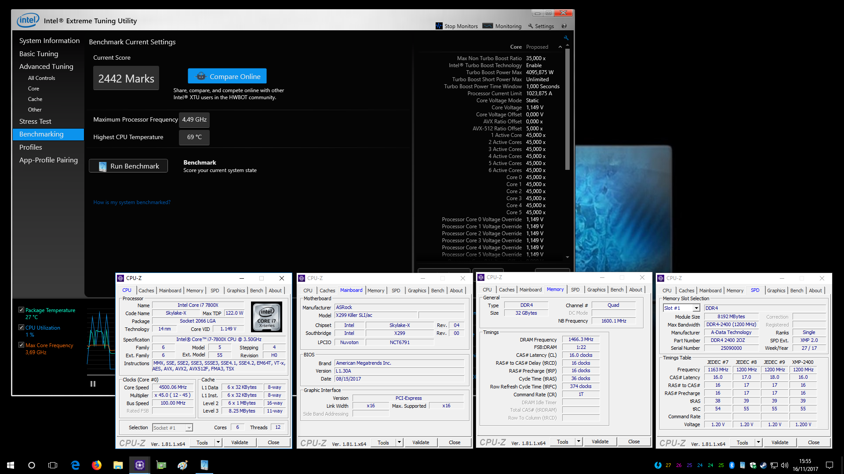844x474 pixels.
Task: Open XTU Settings wrench icon
Action: coord(530,26)
